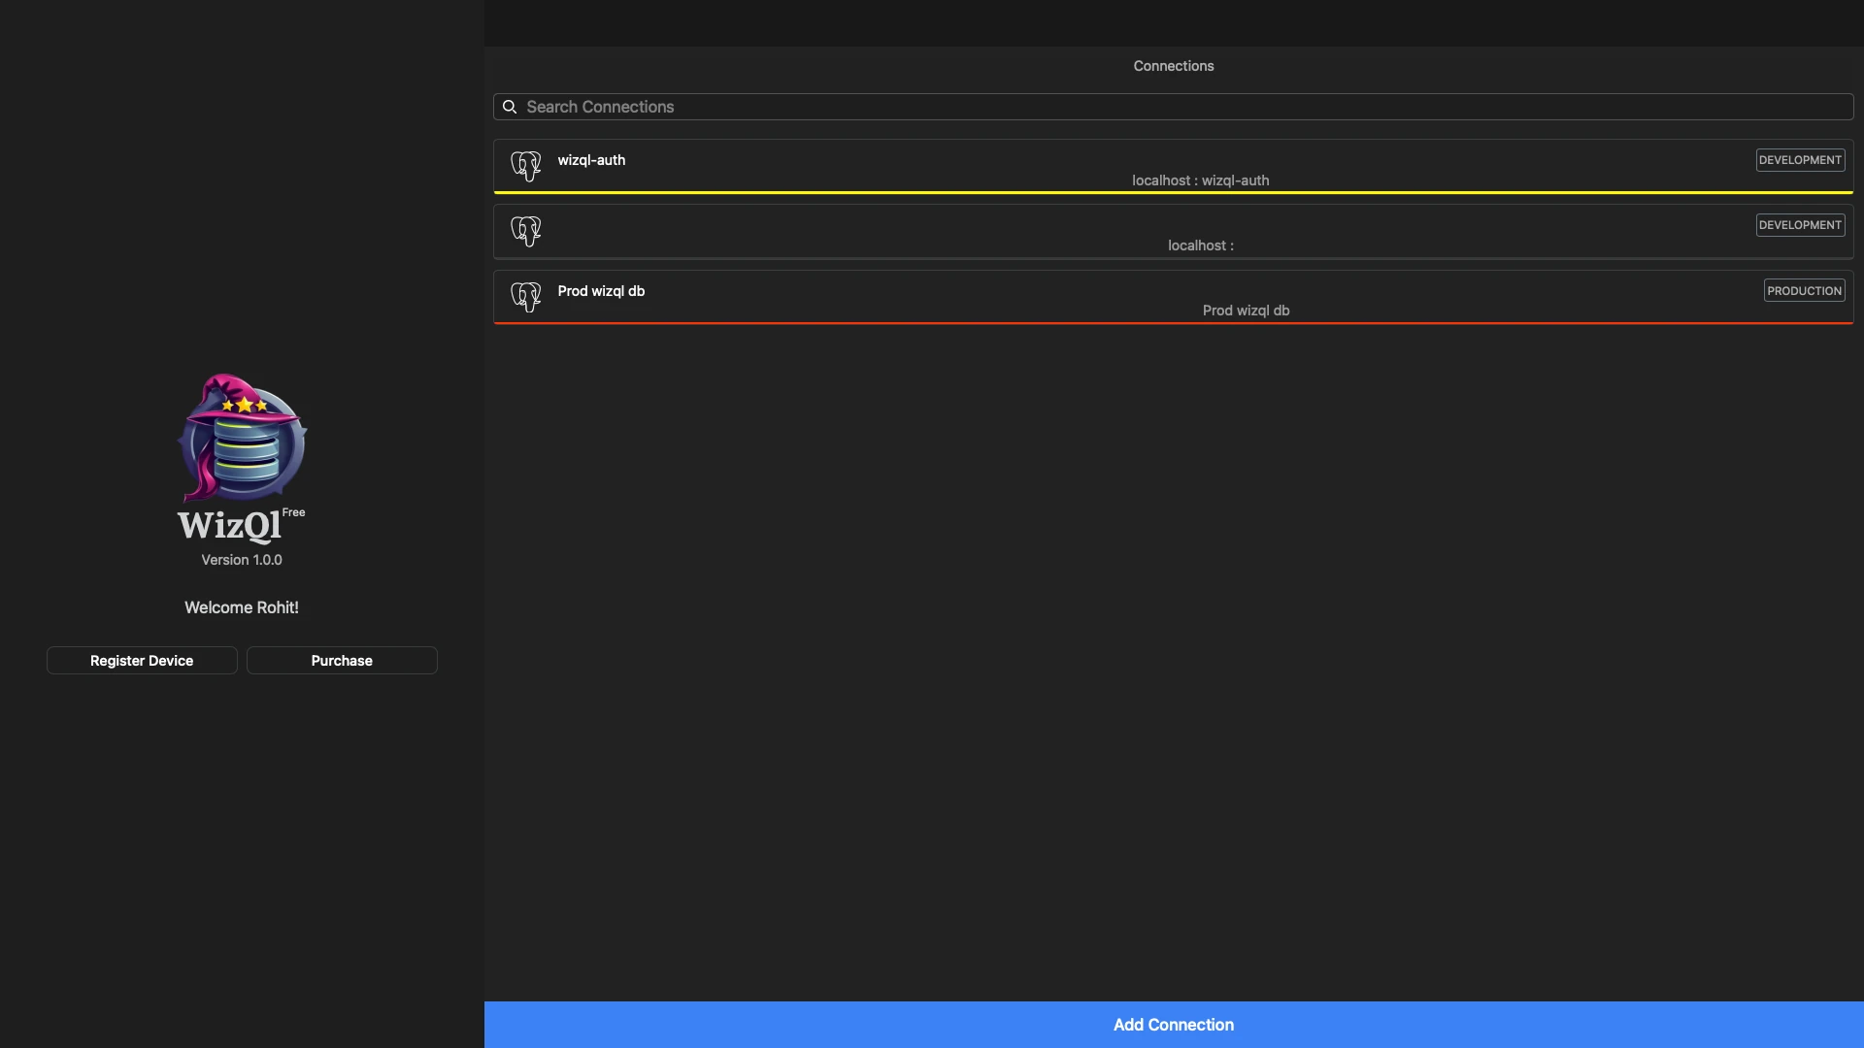The image size is (1864, 1048).
Task: Click the Version 1.0.0 label
Action: (x=242, y=560)
